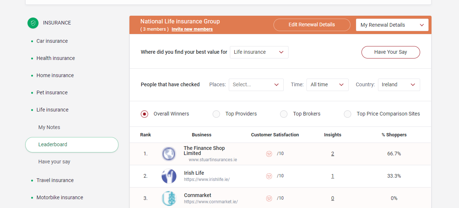Screen dimensions: 459x208
Task: Select the Top Providers radio button
Action: coord(216,114)
